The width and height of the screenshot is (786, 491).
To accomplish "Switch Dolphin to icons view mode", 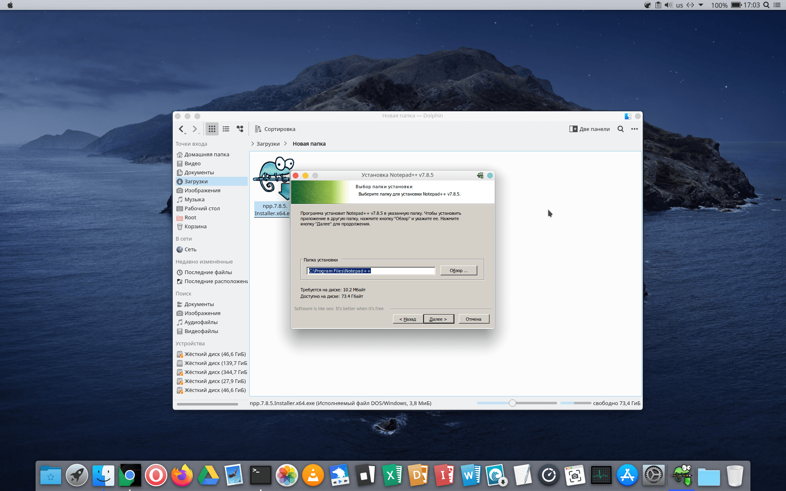I will [212, 129].
